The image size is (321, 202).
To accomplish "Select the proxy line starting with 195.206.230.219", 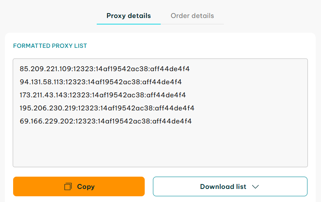I will click(107, 108).
